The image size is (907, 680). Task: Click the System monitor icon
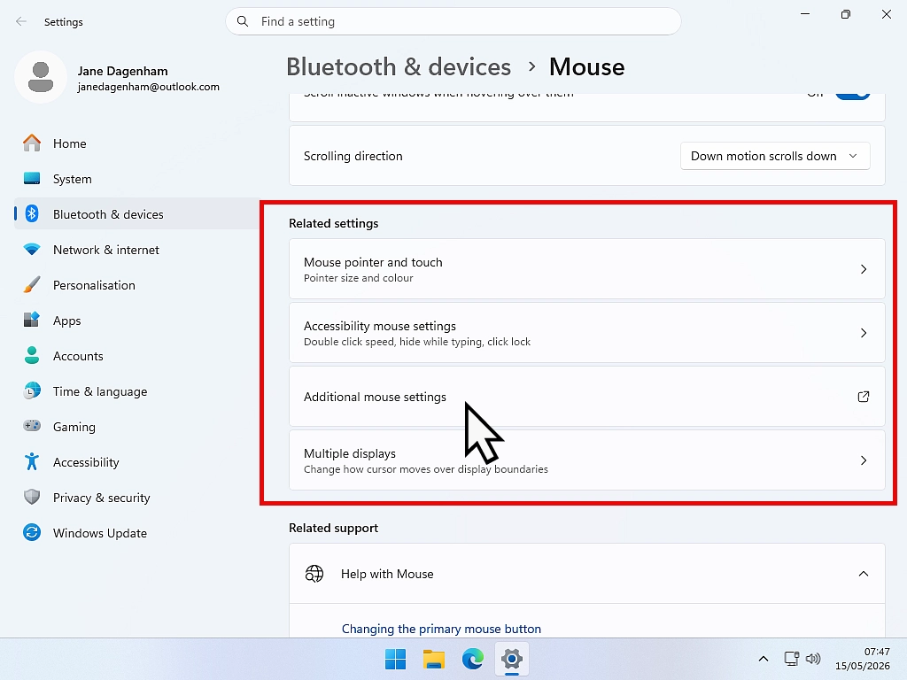click(32, 178)
